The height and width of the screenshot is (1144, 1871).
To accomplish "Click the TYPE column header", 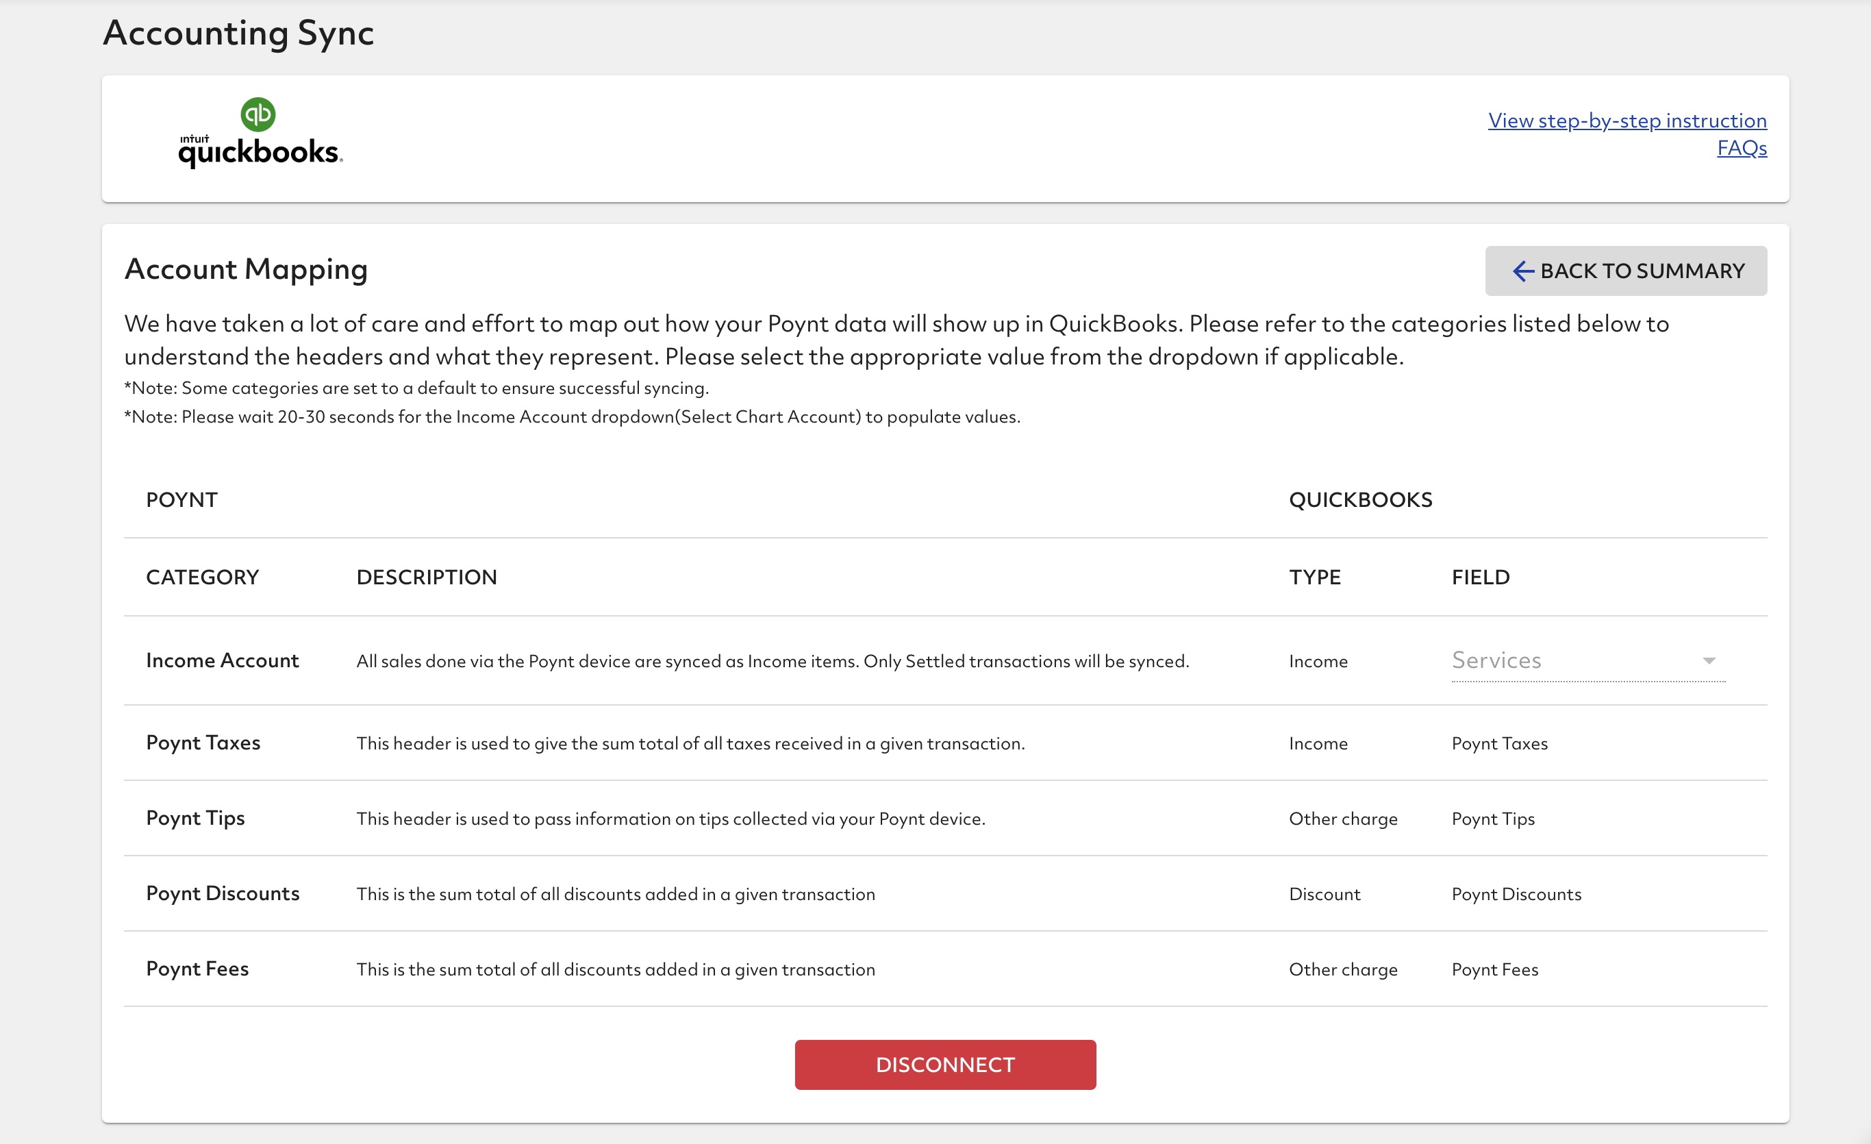I will pos(1314,577).
